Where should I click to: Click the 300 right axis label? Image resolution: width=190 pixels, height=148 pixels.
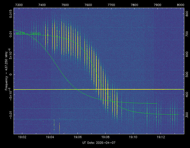(186, 114)
